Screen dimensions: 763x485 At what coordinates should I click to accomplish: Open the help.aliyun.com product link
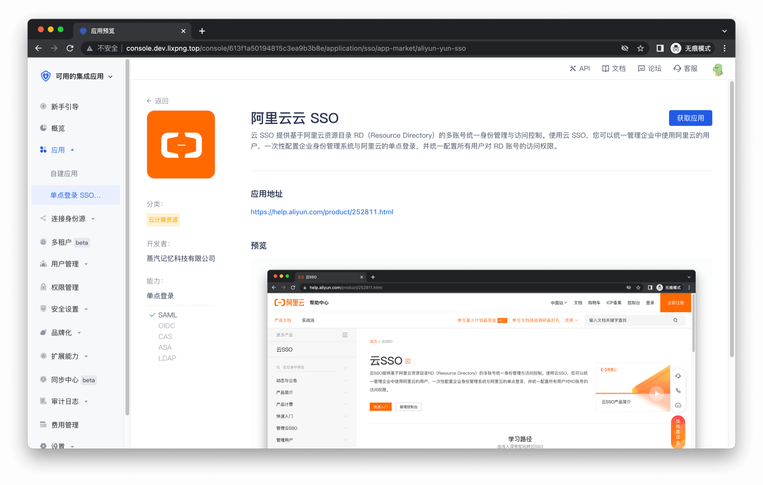pos(321,212)
